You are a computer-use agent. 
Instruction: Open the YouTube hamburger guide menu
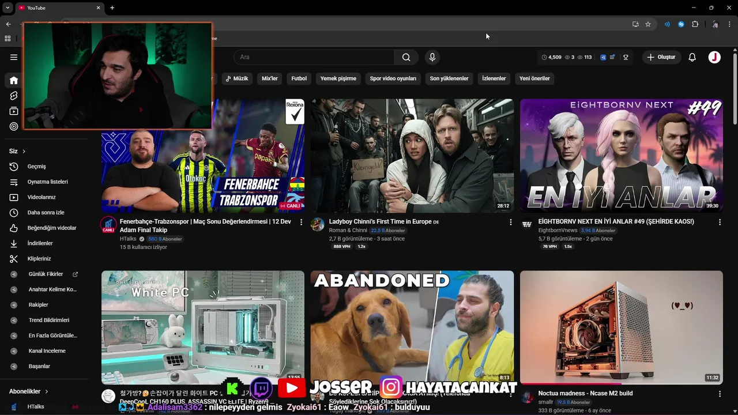(14, 57)
